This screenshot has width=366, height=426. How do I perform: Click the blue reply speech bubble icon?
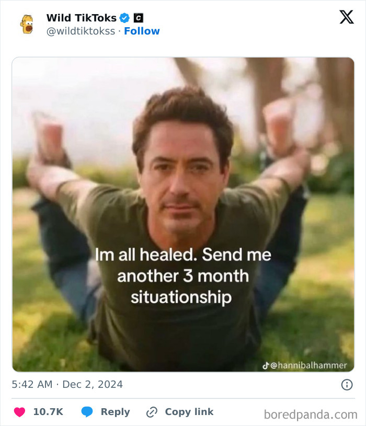pos(87,412)
